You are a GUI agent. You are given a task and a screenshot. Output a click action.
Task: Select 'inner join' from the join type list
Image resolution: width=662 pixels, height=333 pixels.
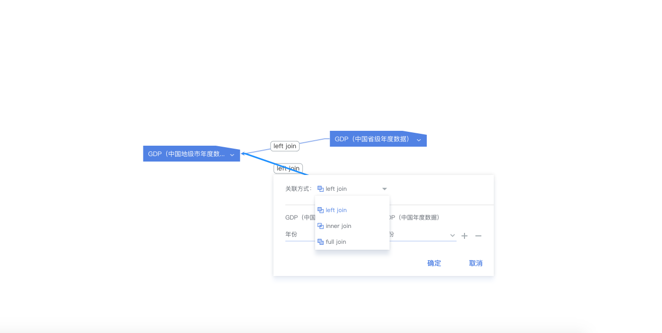click(x=338, y=226)
